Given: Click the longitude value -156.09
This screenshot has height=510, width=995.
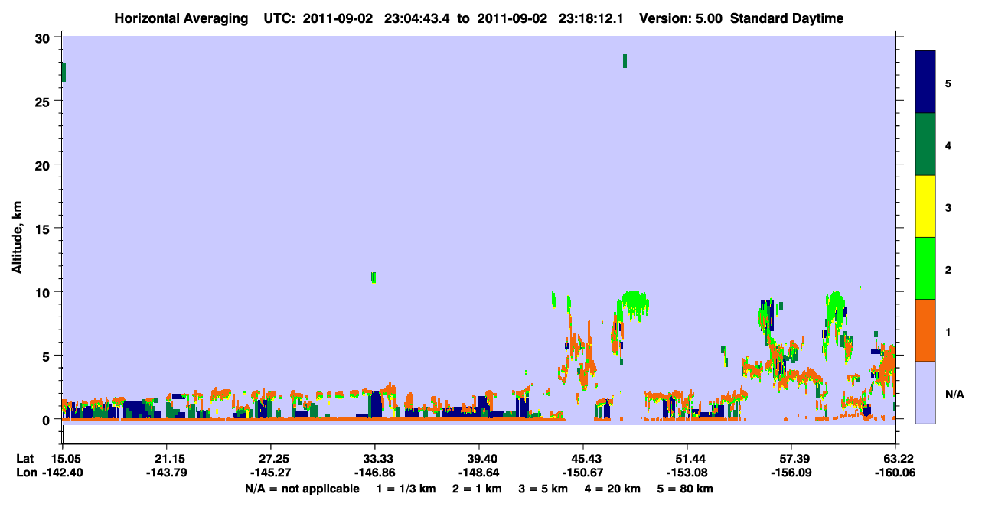Looking at the screenshot, I should click(x=791, y=473).
